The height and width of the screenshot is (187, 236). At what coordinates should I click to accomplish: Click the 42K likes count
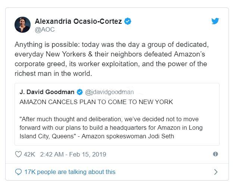click(29, 154)
